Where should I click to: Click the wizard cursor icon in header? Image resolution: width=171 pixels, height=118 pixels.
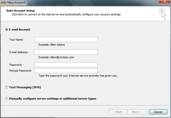pyautogui.click(x=162, y=14)
